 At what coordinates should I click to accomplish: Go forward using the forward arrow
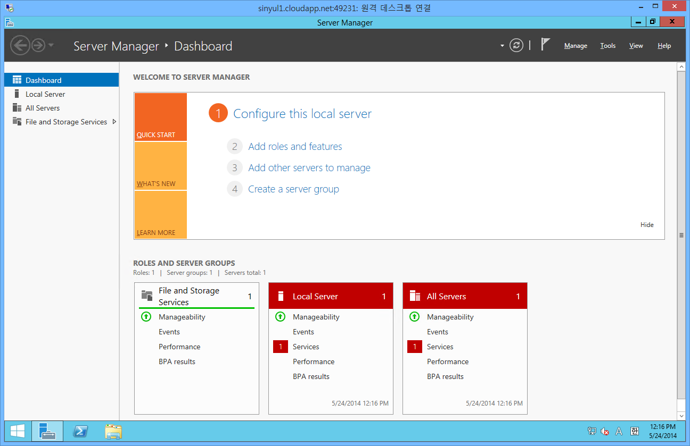click(38, 46)
